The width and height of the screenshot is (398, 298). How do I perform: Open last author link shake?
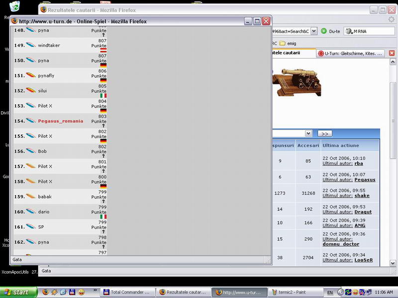point(362,196)
